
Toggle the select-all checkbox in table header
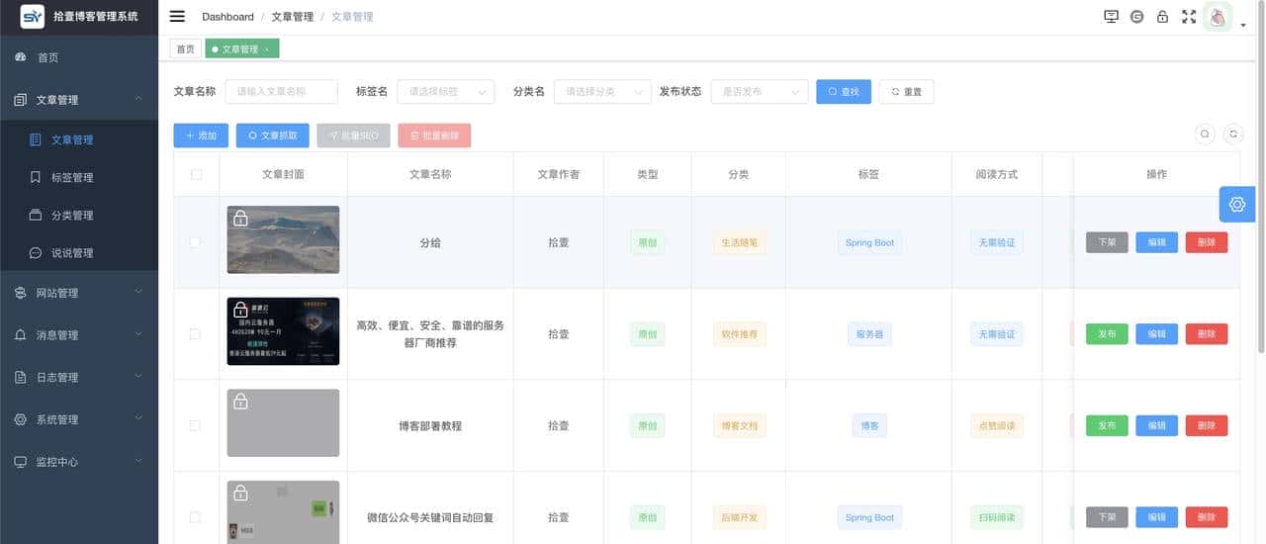tap(196, 174)
